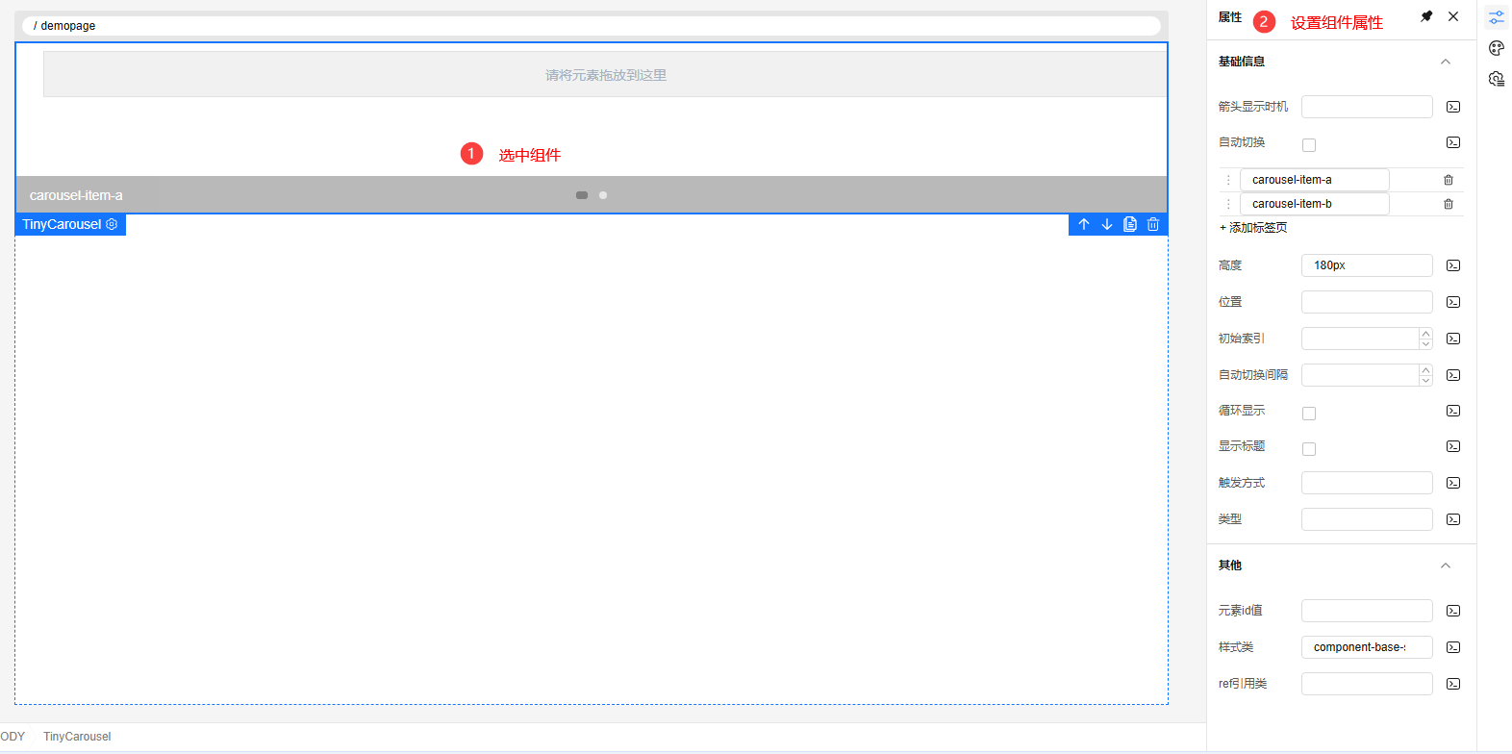The height and width of the screenshot is (754, 1512).
Task: Switch to second carousel slide indicator dot
Action: (603, 195)
